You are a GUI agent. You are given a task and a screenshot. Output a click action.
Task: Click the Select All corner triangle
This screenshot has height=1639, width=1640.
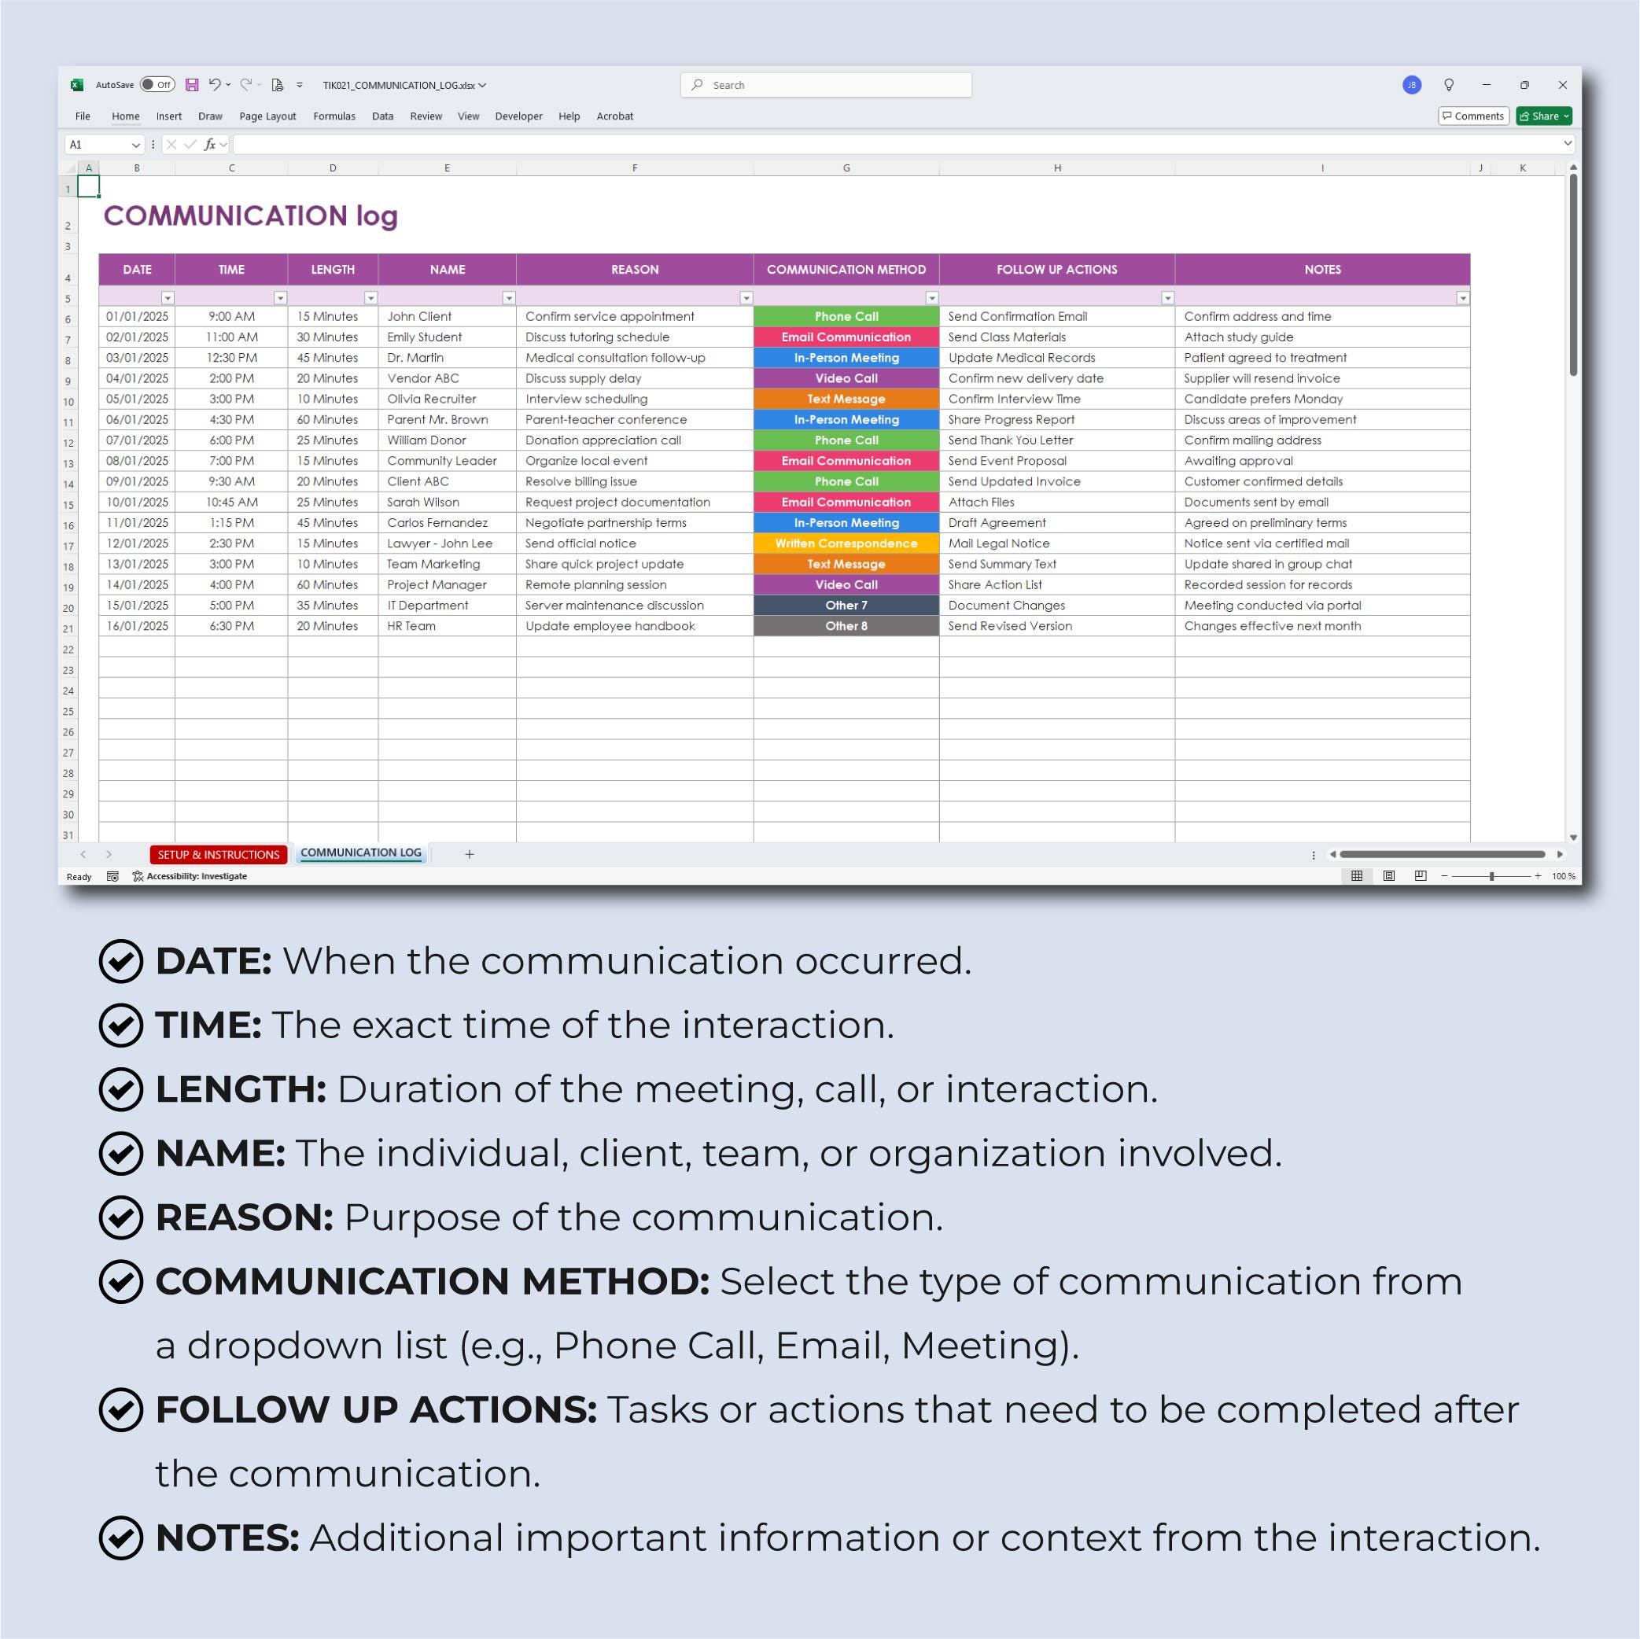(x=71, y=168)
